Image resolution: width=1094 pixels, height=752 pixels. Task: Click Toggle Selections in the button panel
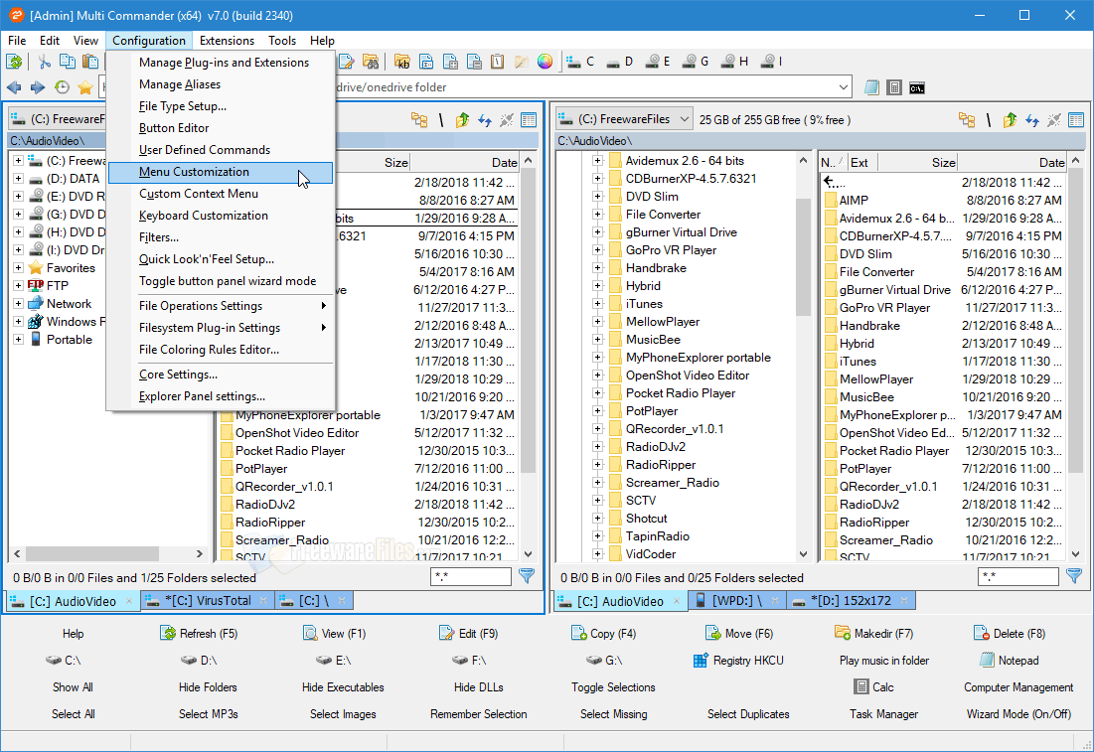pyautogui.click(x=613, y=686)
